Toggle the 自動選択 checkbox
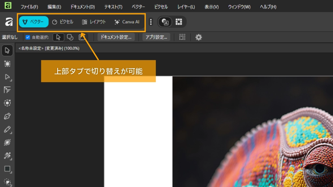 pos(28,37)
